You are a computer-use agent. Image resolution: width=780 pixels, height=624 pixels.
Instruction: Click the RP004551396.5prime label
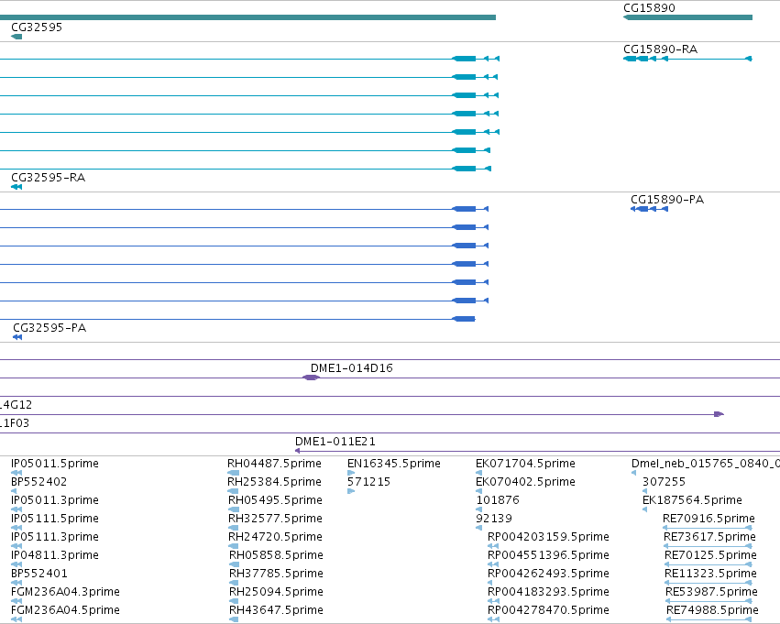(x=548, y=555)
